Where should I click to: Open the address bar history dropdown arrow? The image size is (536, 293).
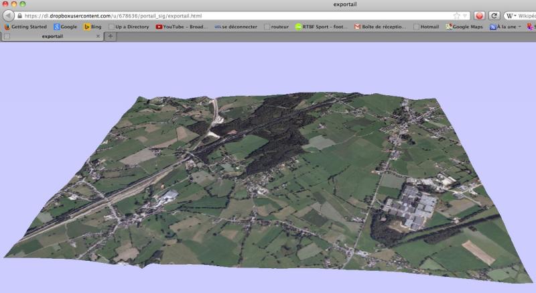click(464, 15)
